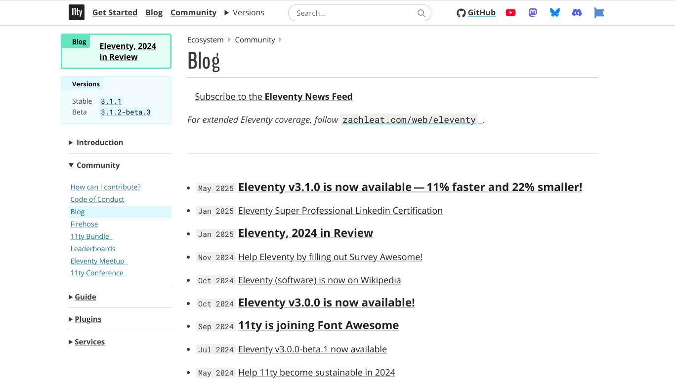Viewport: 675px width, 379px height.
Task: Click Community breadcrumb
Action: (255, 39)
